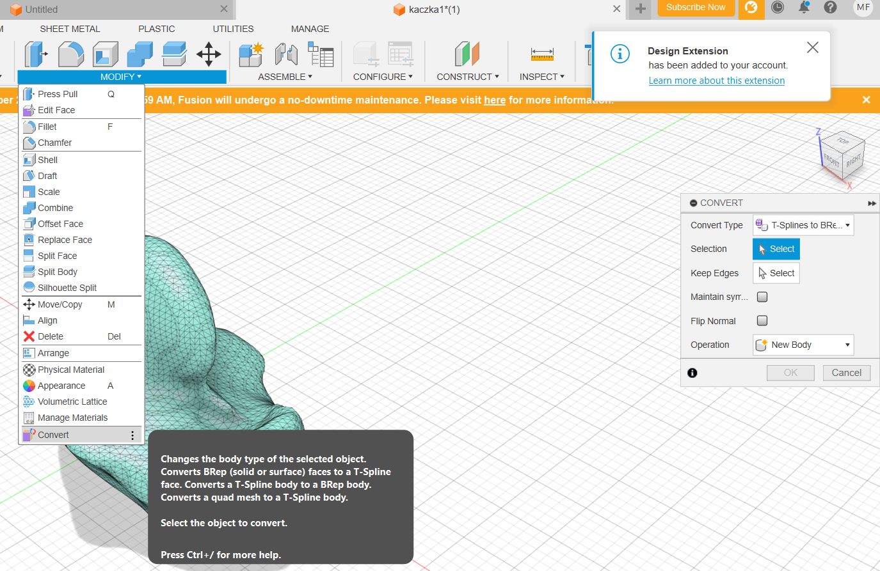The image size is (880, 571).
Task: Close the Untitled document tab
Action: pos(223,9)
